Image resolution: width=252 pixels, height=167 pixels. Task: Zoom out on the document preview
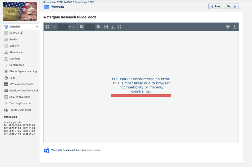[81, 27]
